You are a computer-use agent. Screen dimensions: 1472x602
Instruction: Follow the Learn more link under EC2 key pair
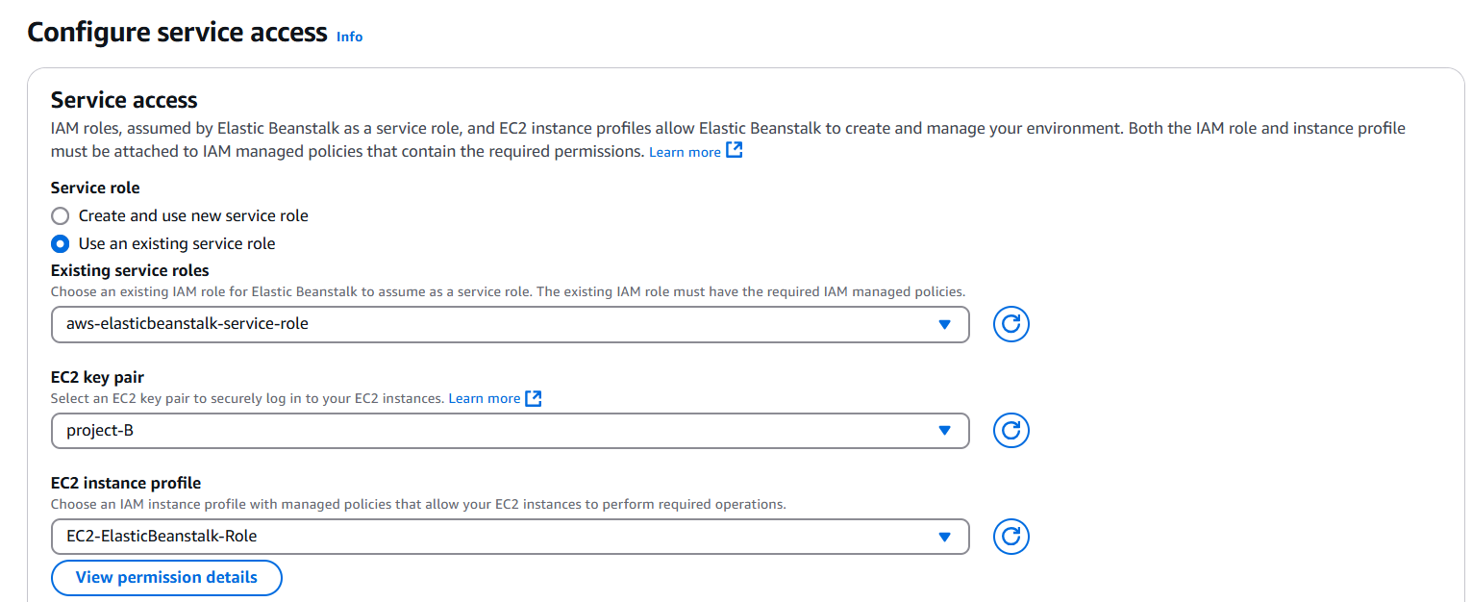coord(484,398)
